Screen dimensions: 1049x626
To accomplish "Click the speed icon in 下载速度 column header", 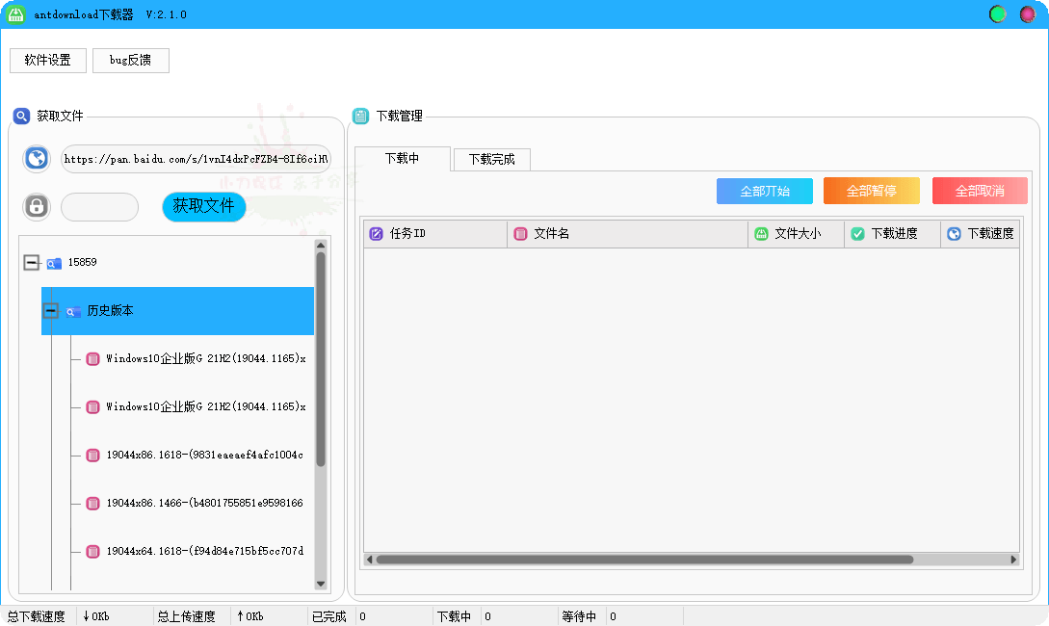I will [x=953, y=233].
